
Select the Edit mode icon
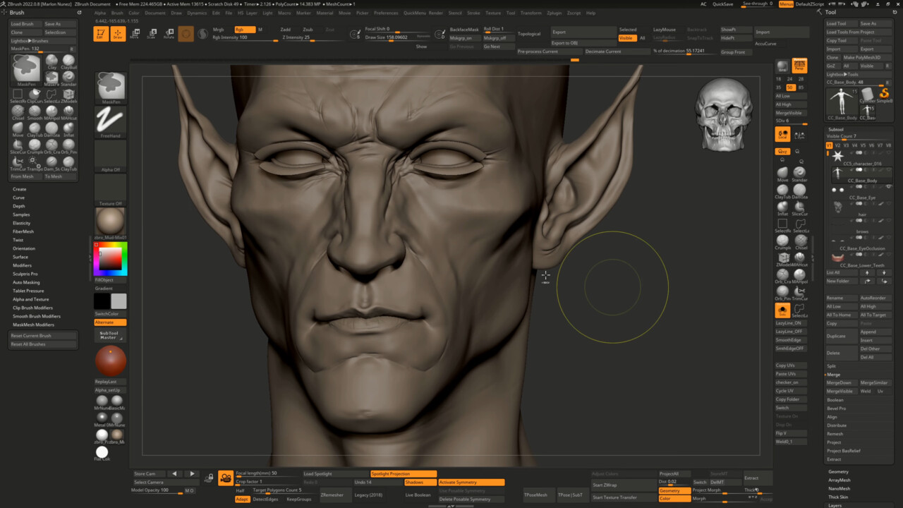point(101,34)
